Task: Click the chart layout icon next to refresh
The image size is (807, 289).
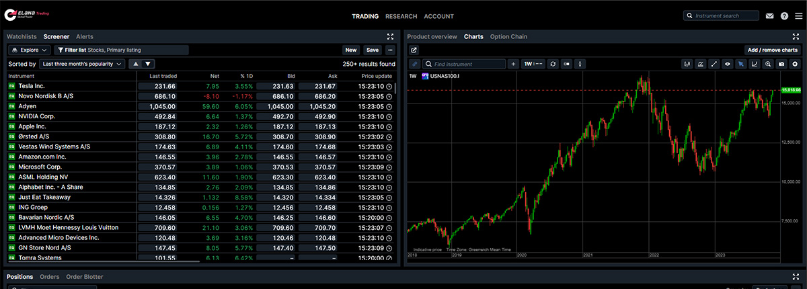Action: pyautogui.click(x=566, y=64)
